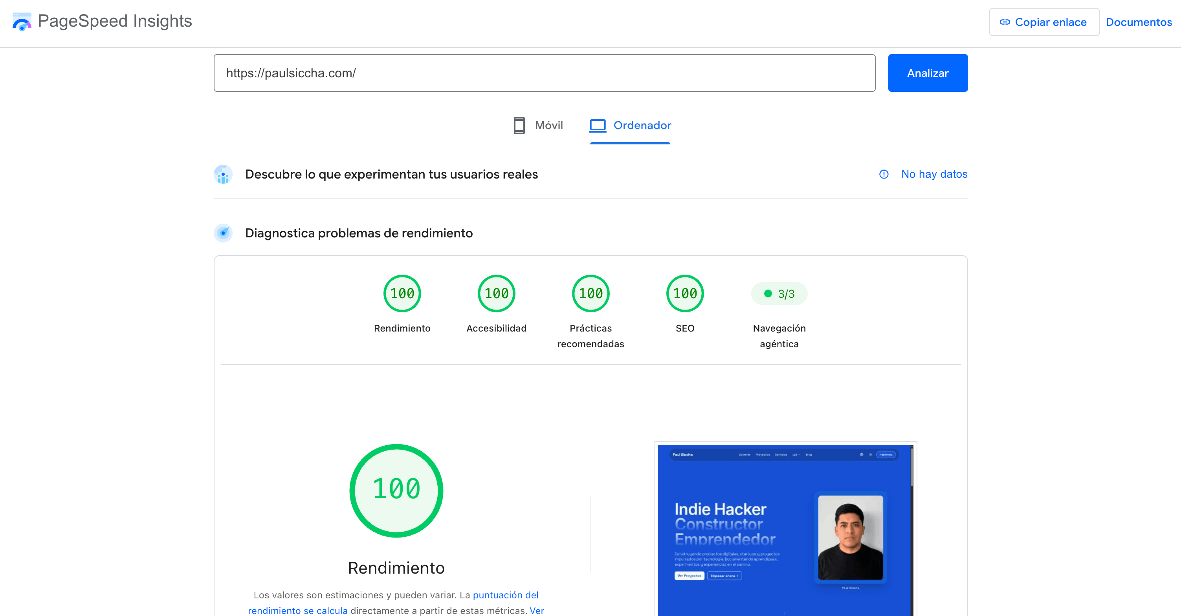1181x616 pixels.
Task: Click the laptop icon for Ordenador
Action: pos(598,125)
